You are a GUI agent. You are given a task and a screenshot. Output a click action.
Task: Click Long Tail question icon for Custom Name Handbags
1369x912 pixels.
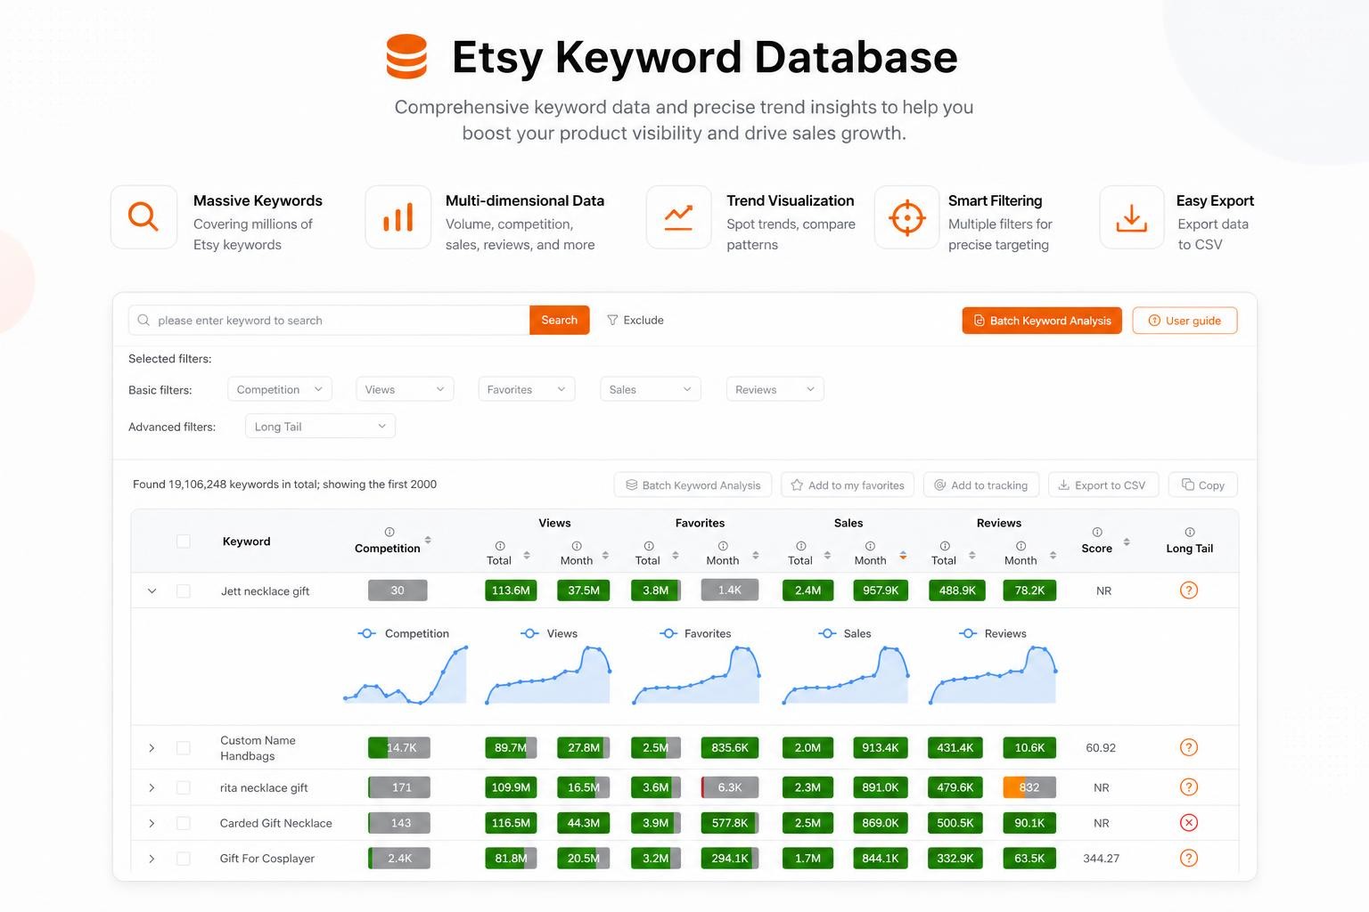[1189, 747]
